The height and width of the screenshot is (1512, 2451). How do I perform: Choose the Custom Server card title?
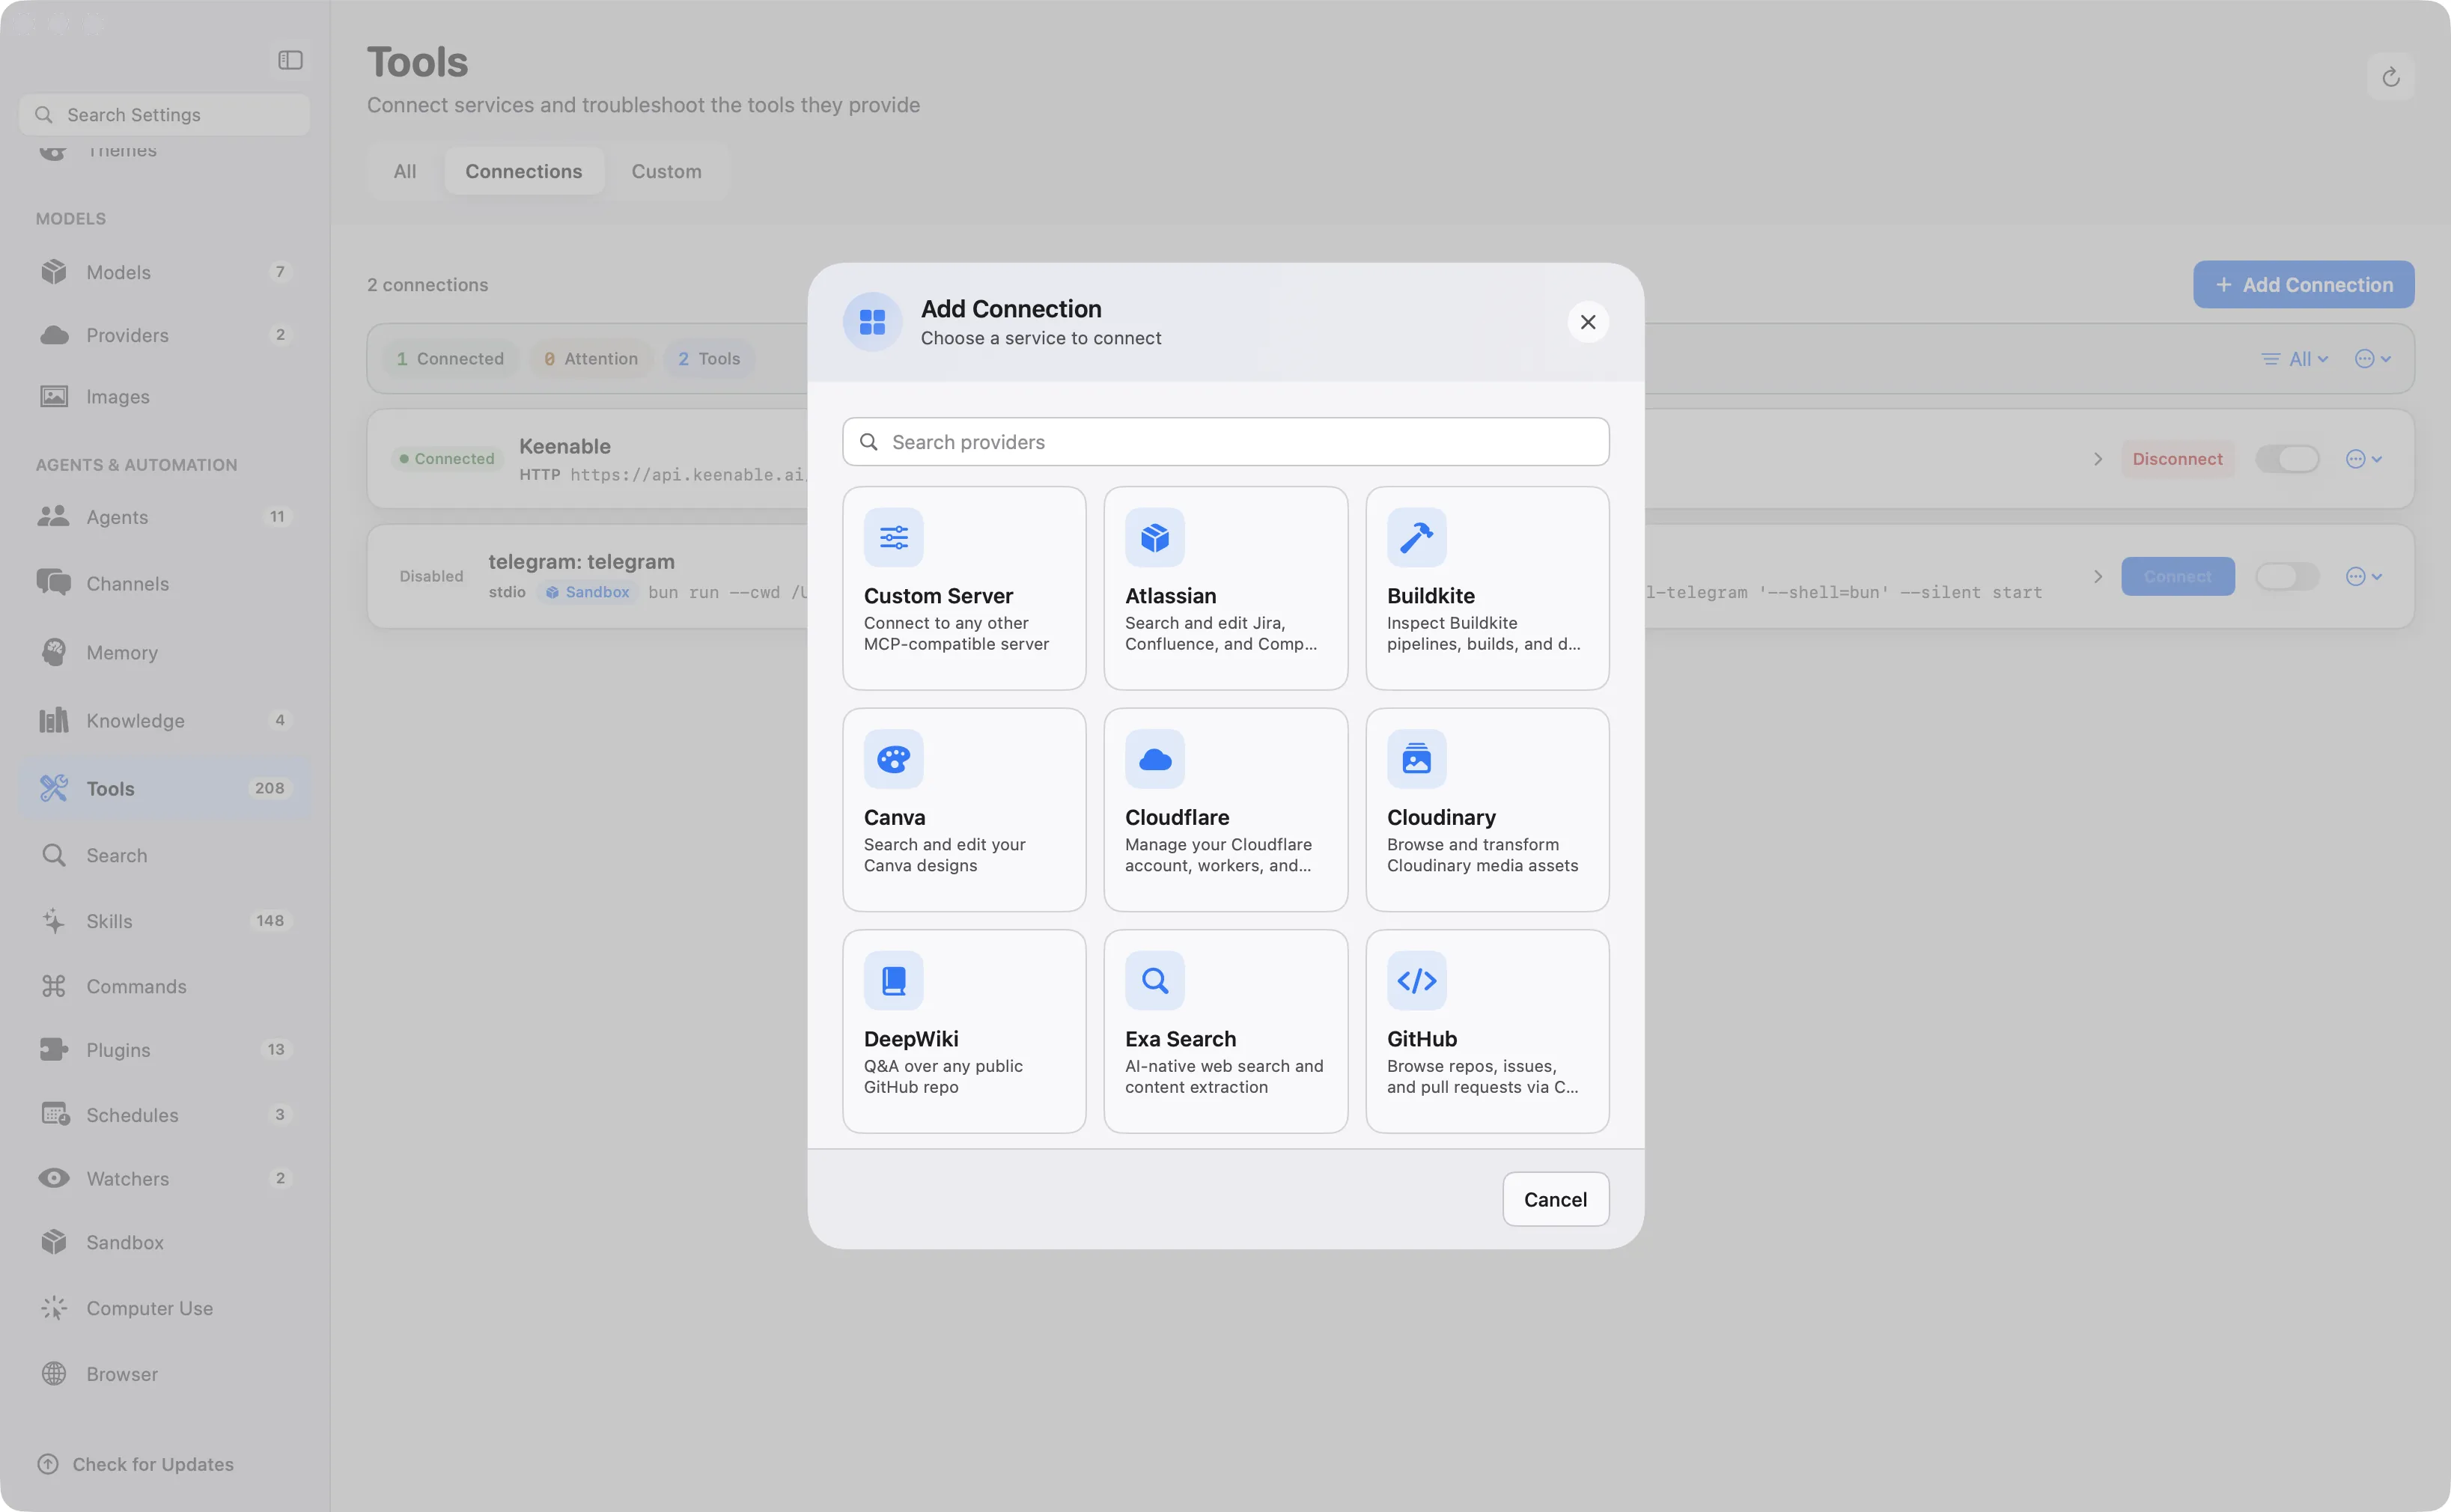pos(938,596)
